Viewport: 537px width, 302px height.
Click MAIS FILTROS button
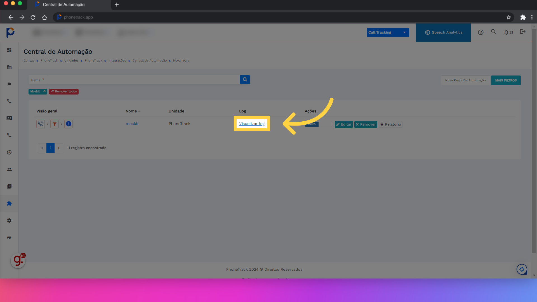(x=506, y=80)
